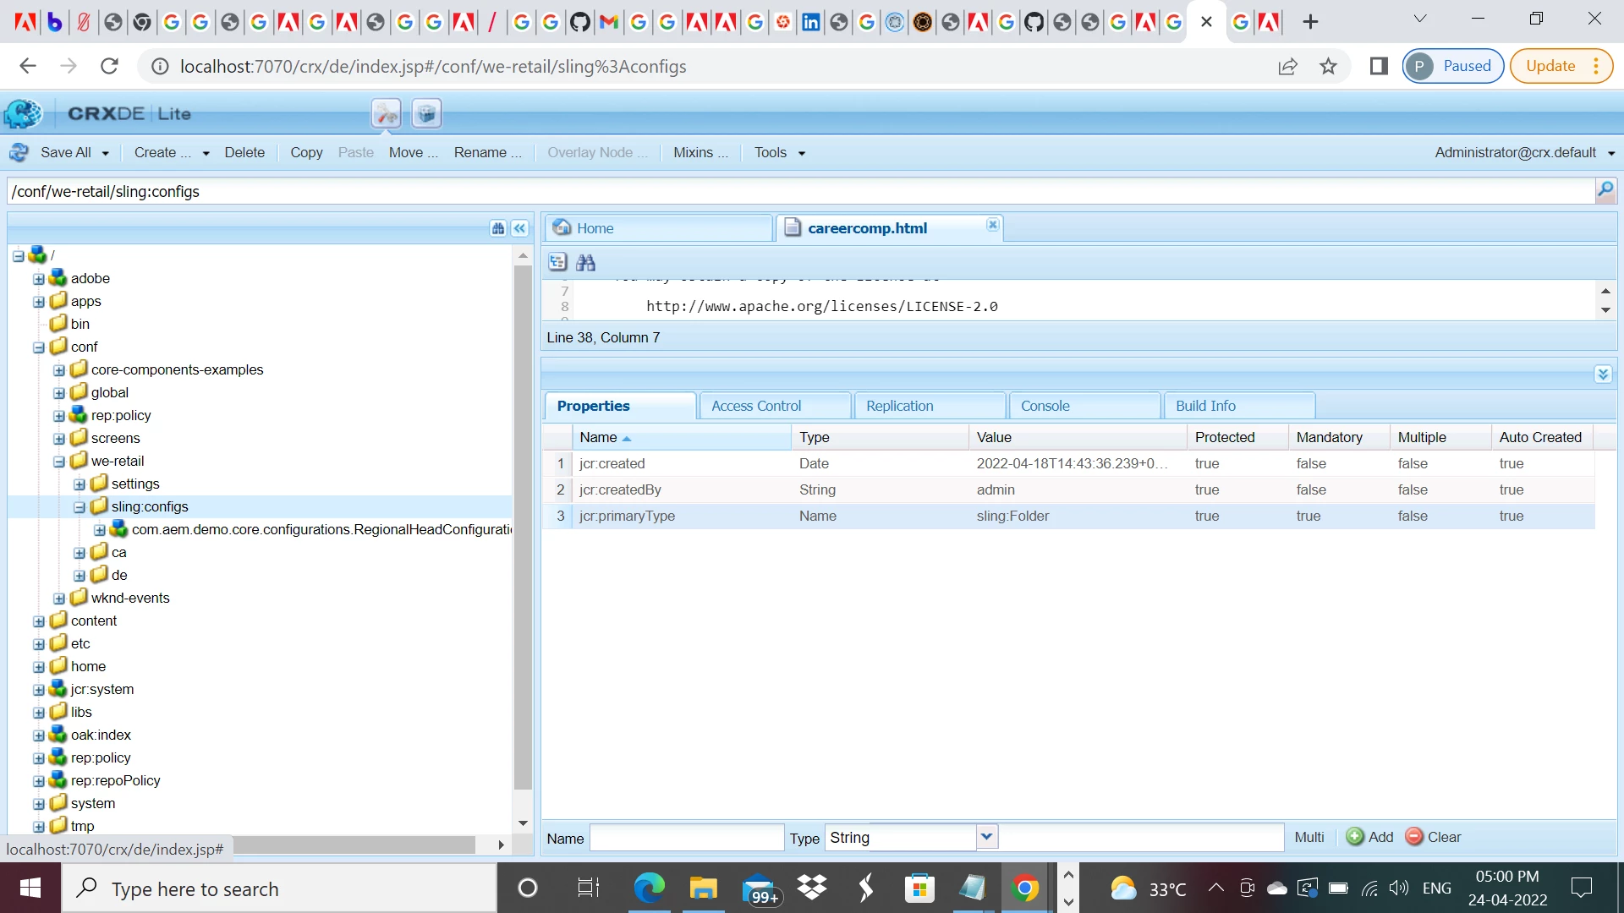Image resolution: width=1624 pixels, height=913 pixels.
Task: Switch to the Replication tab
Action: 899,406
